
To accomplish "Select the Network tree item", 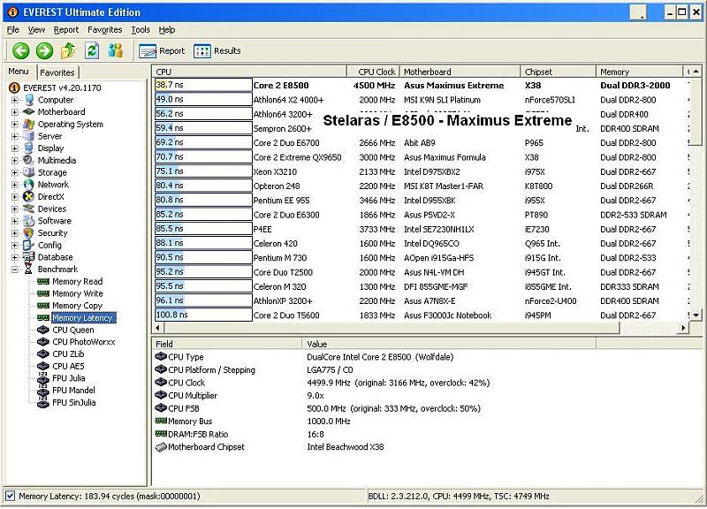I will point(53,185).
